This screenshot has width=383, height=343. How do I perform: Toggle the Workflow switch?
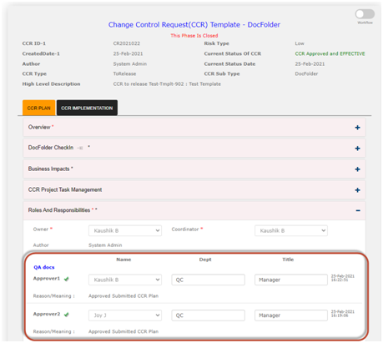point(365,14)
